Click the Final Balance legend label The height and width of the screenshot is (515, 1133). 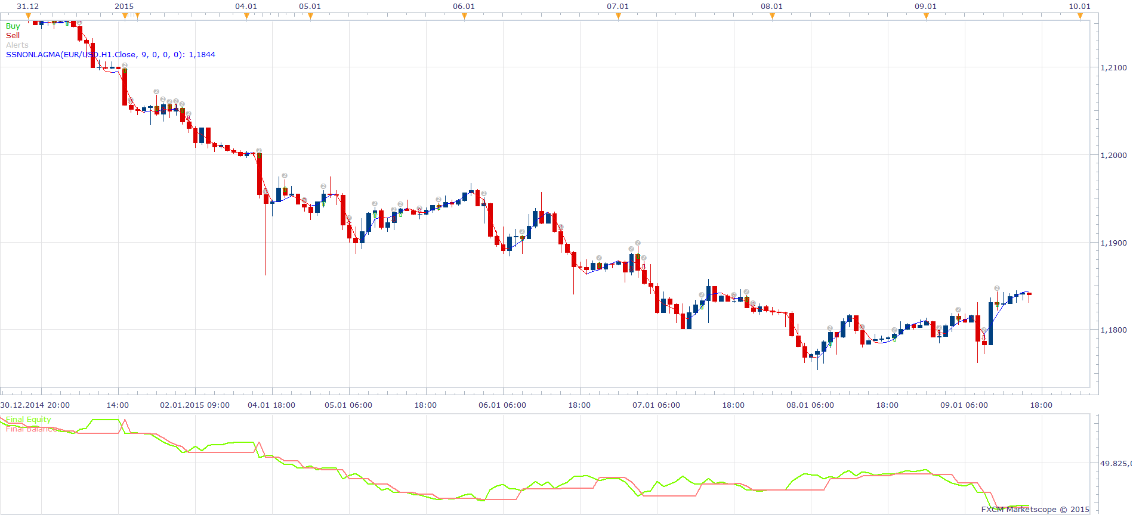coord(32,429)
